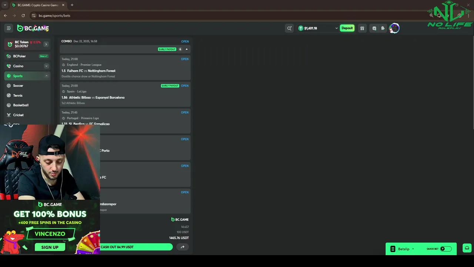Click the OPEN status in the COMBO header
474x267 pixels.
coord(185,42)
